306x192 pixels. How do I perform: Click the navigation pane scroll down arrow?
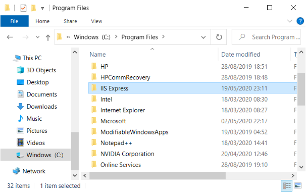click(x=75, y=175)
